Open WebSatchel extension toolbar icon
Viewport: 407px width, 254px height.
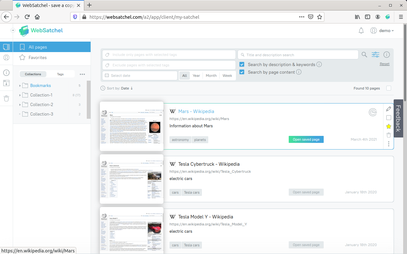pyautogui.click(x=388, y=17)
